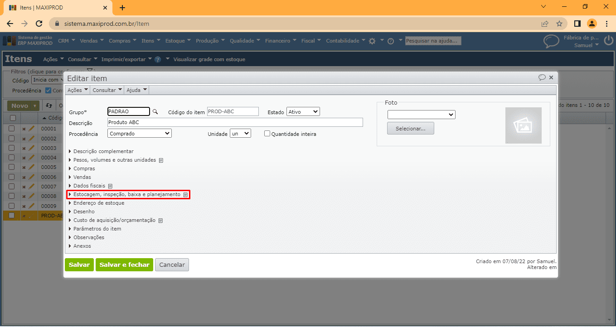Check the checkbox for item 00008
The image size is (616, 327).
[x=12, y=196]
